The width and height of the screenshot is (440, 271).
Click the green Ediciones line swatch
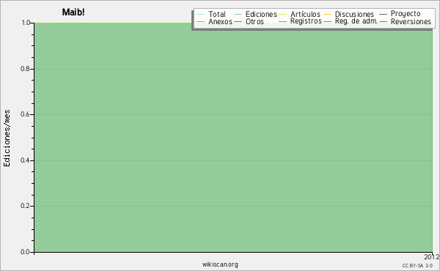tap(238, 15)
